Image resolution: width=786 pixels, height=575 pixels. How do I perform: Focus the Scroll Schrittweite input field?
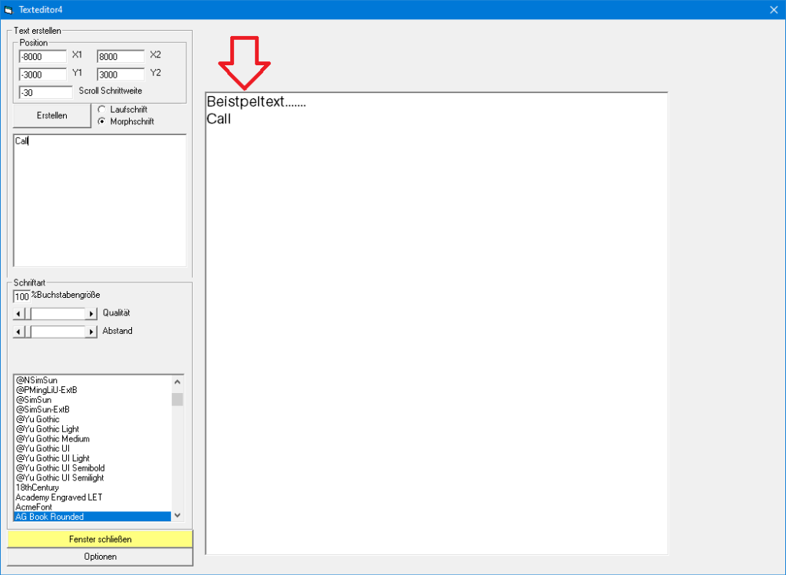pyautogui.click(x=45, y=92)
